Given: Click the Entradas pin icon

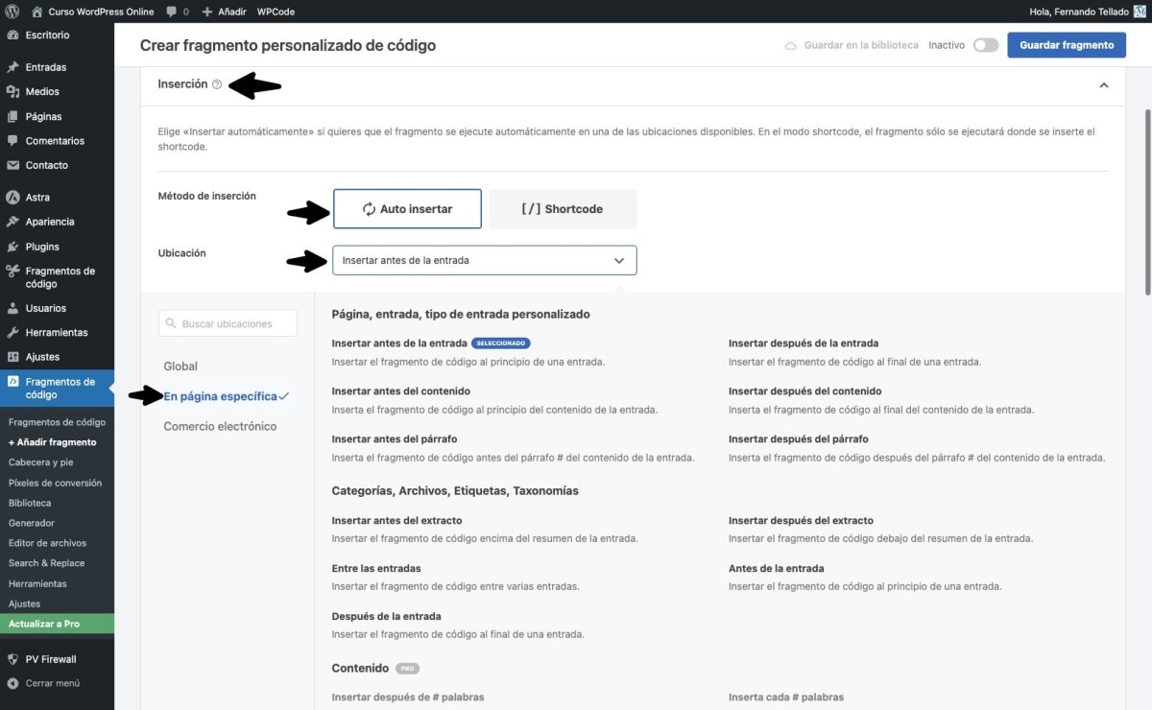Looking at the screenshot, I should pos(12,67).
